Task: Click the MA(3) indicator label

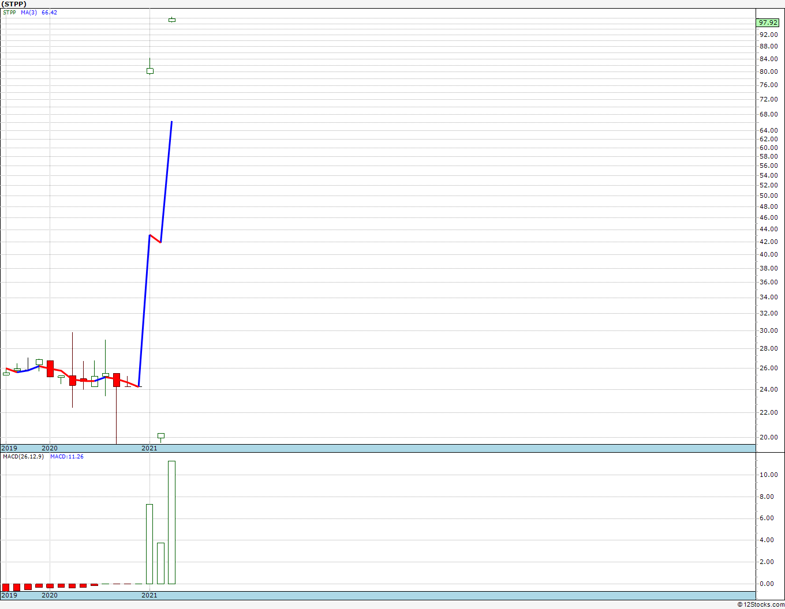Action: [29, 12]
